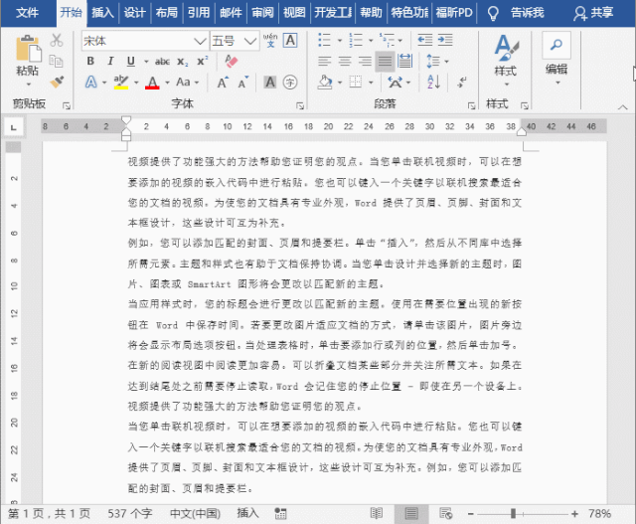The image size is (636, 524).
Task: Open shading paint bucket
Action: [x=325, y=82]
